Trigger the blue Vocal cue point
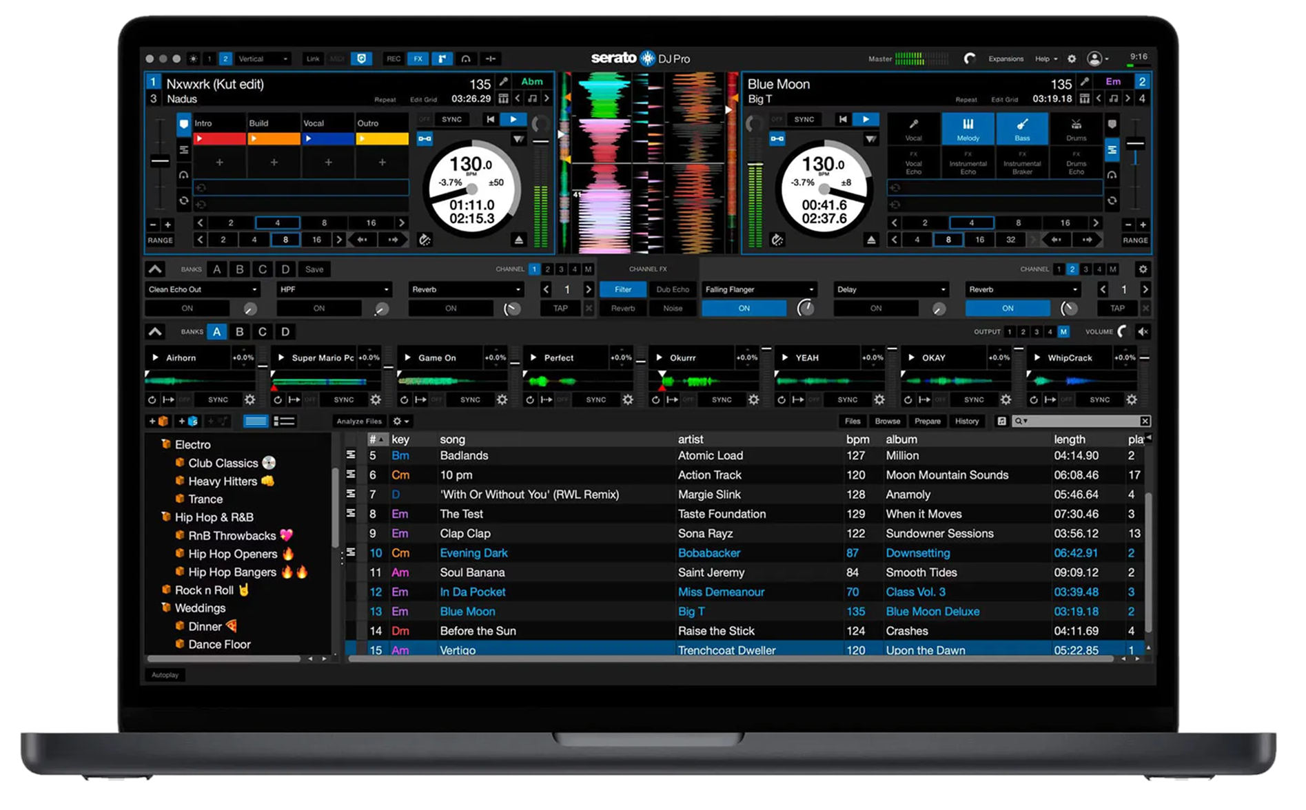 pos(328,138)
